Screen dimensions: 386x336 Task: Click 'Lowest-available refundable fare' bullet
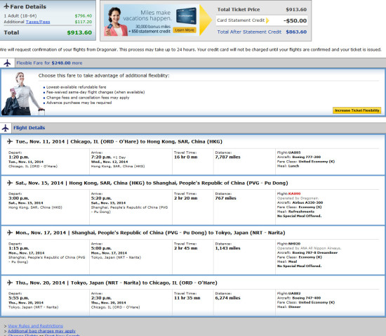pyautogui.click(x=76, y=87)
